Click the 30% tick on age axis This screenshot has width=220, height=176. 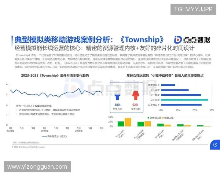[212, 110]
